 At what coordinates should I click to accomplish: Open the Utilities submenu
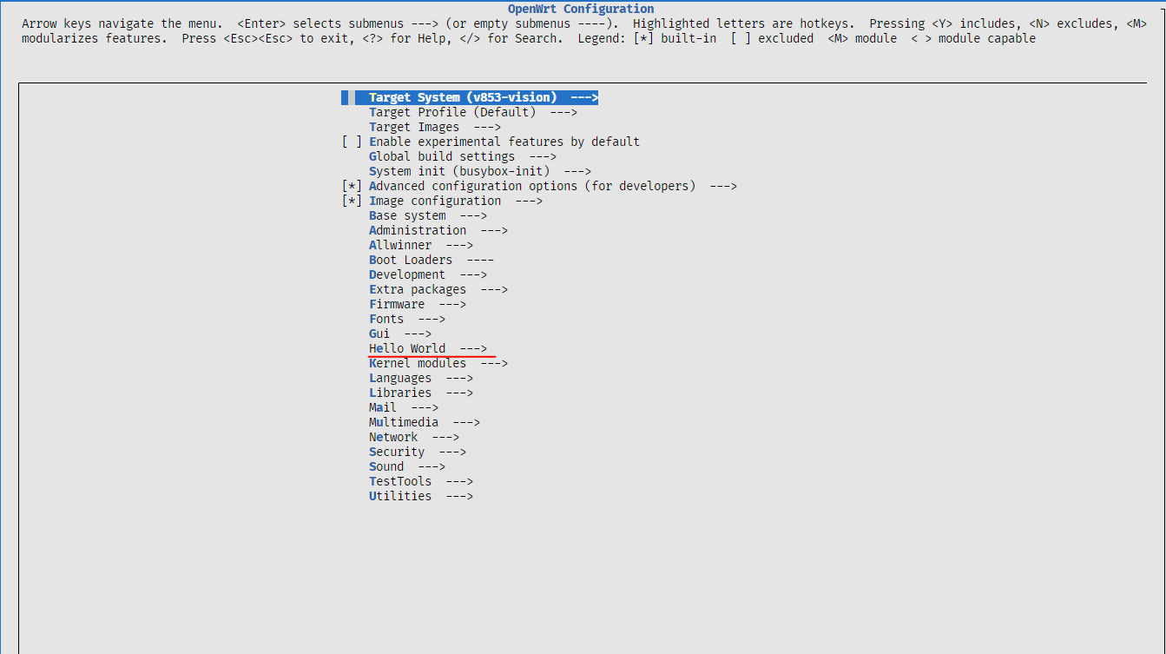(x=400, y=496)
